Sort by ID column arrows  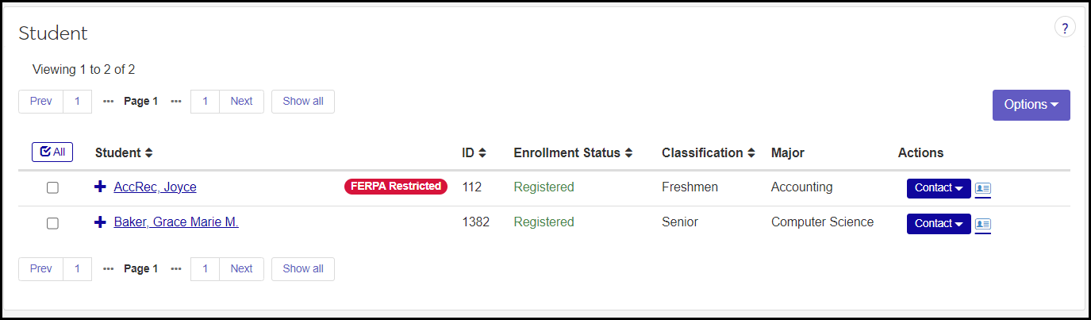pyautogui.click(x=482, y=153)
